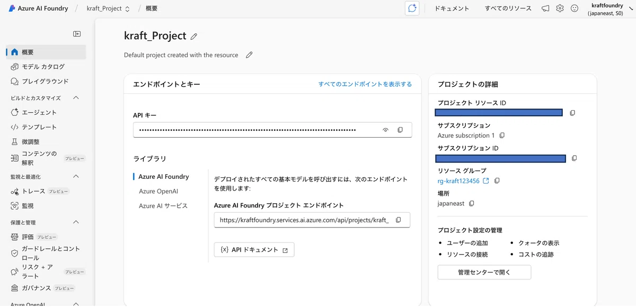Open 管理センターで開く button
The image size is (636, 308).
point(484,273)
